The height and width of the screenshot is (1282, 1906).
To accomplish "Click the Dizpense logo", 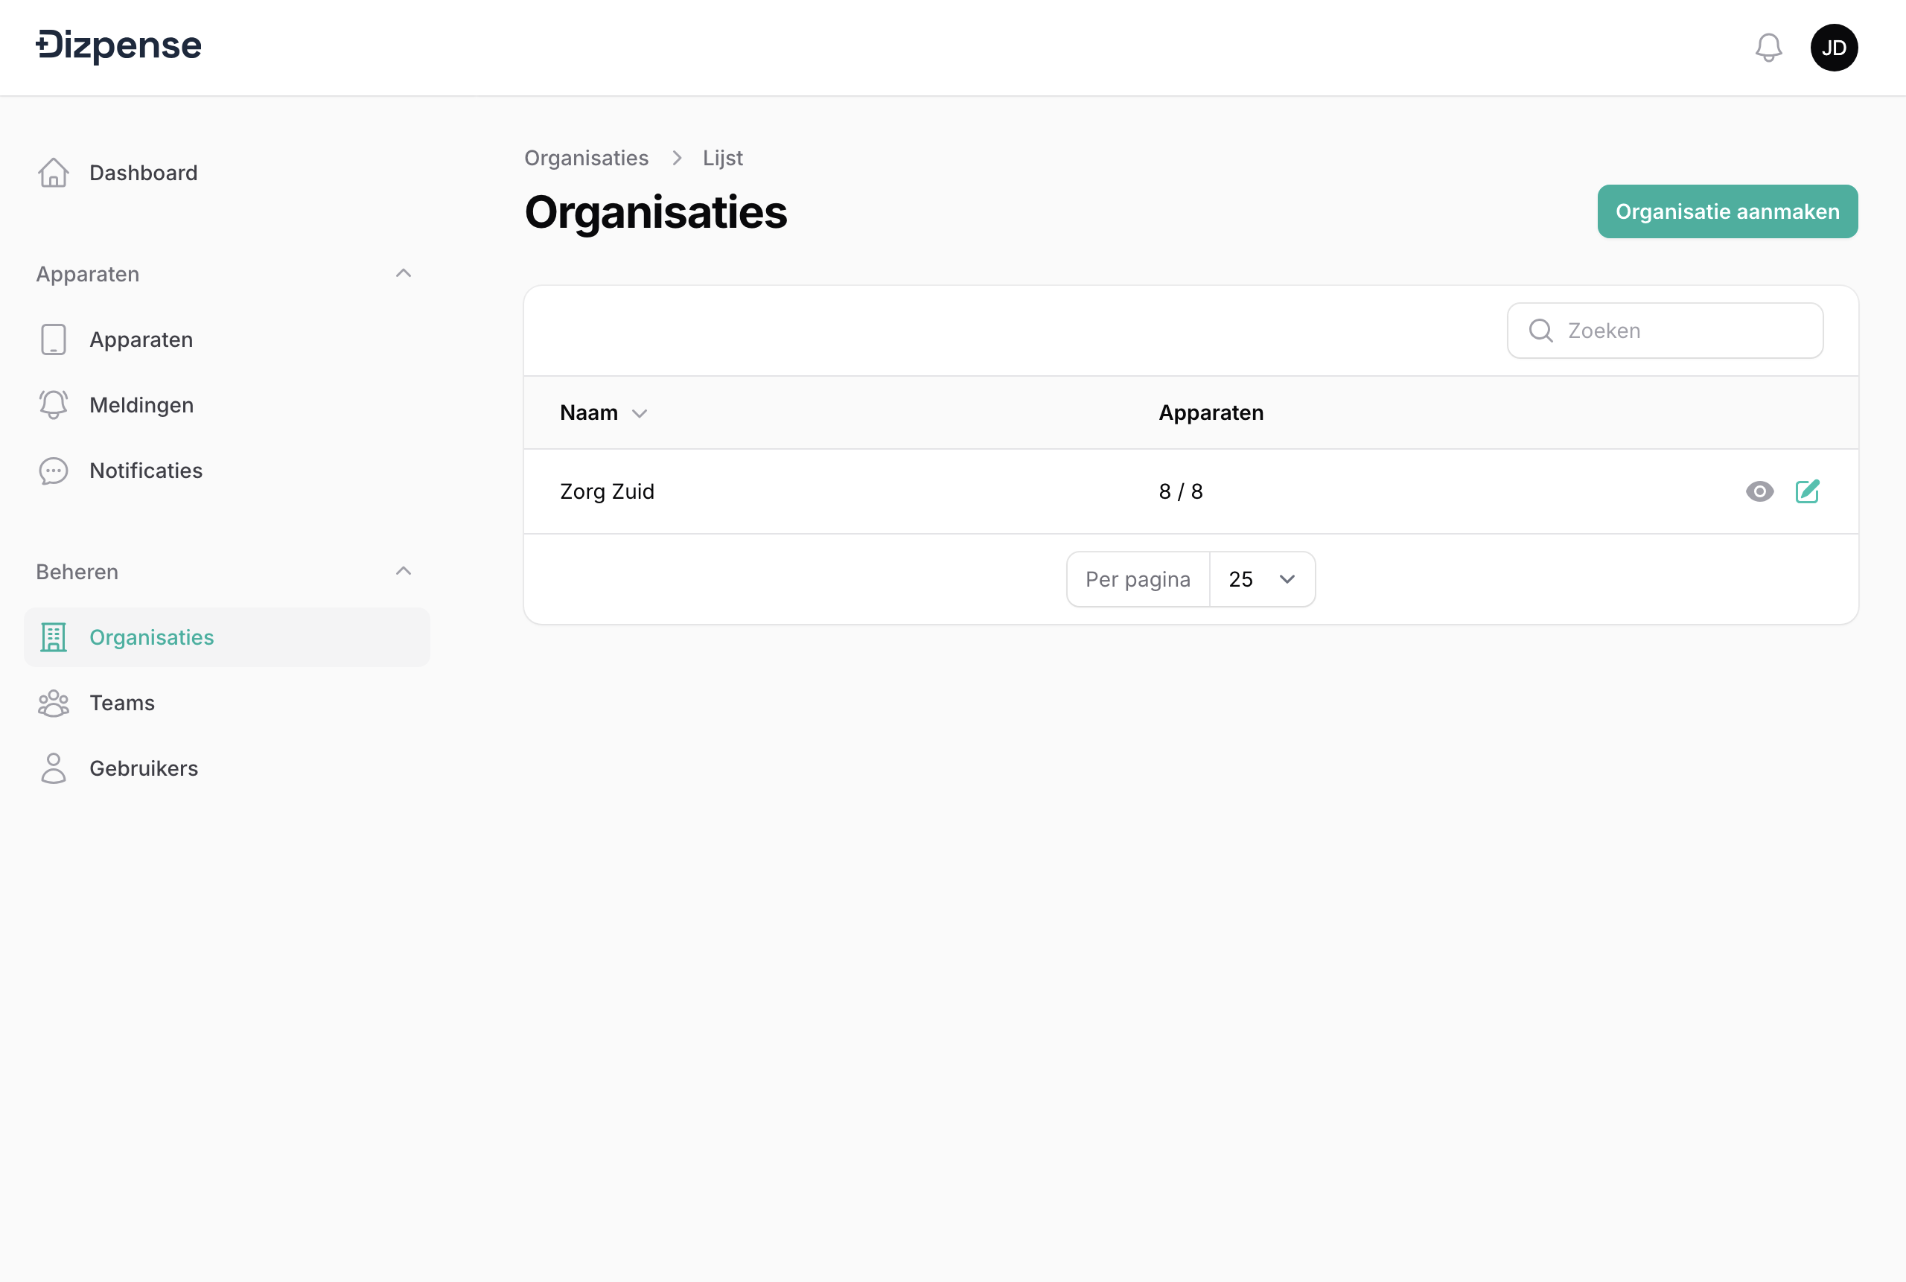I will 119,45.
